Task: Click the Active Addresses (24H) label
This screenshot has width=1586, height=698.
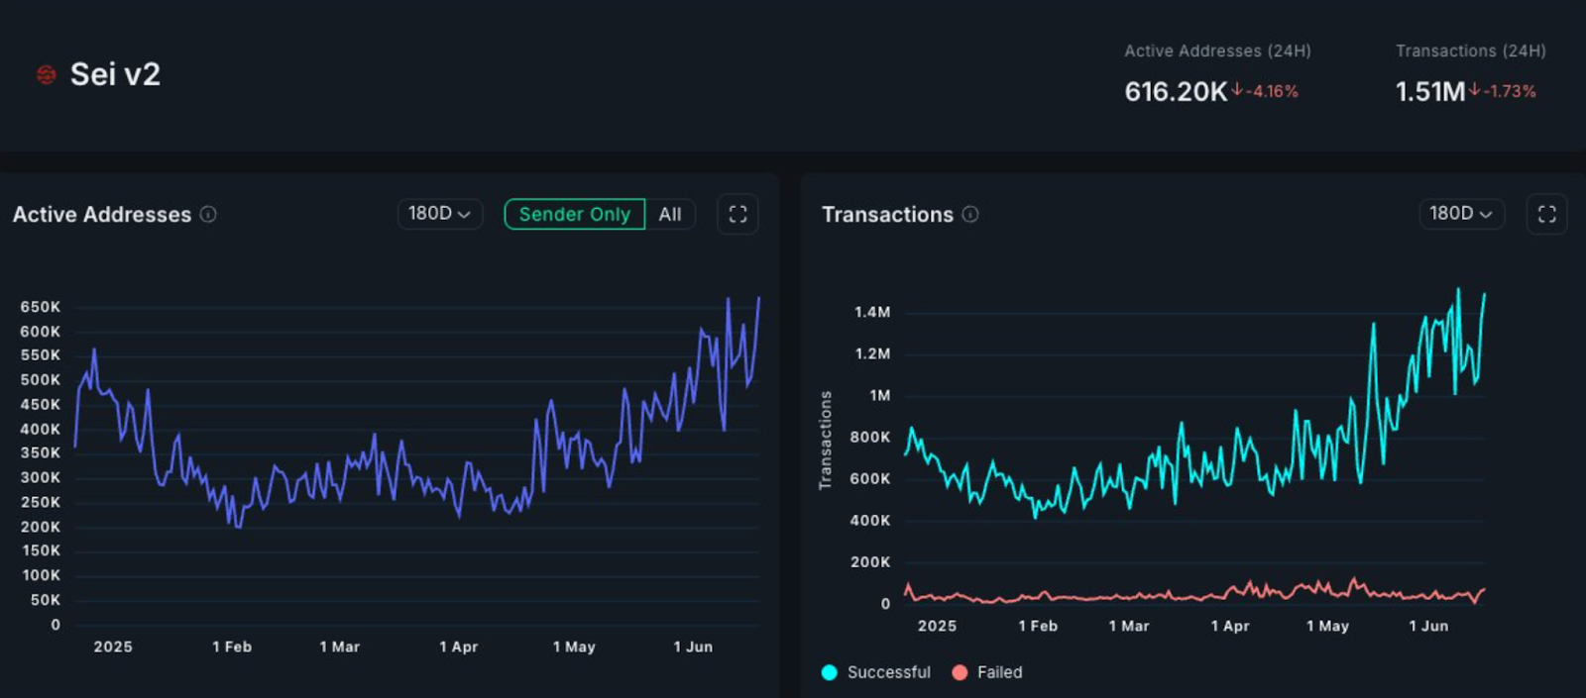Action: point(1217,50)
